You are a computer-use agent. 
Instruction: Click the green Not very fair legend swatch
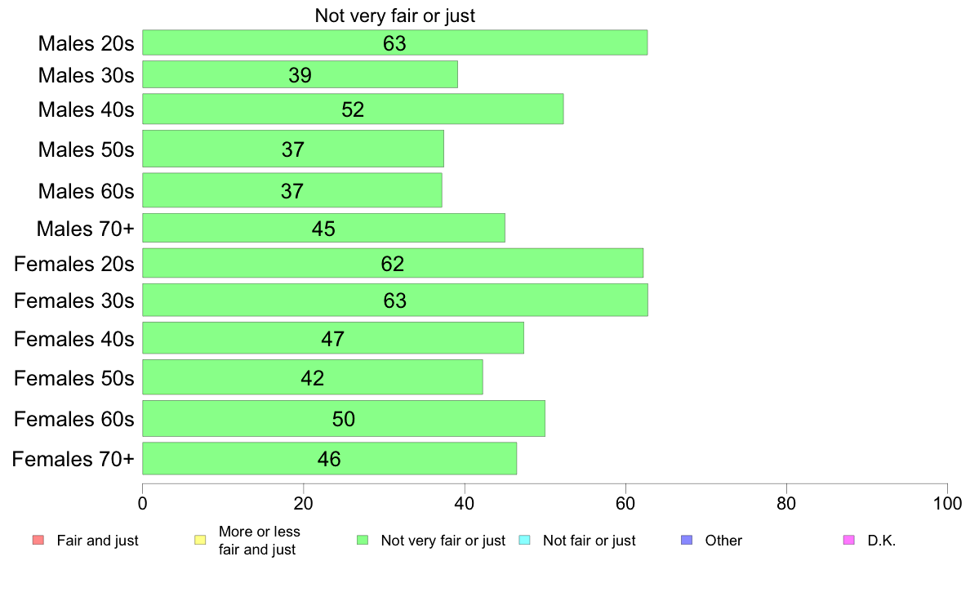click(x=363, y=541)
